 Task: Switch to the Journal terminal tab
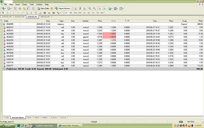click(x=63, y=118)
